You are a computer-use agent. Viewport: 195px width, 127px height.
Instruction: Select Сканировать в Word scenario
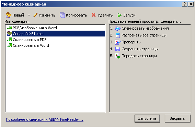pyautogui.click(x=31, y=45)
